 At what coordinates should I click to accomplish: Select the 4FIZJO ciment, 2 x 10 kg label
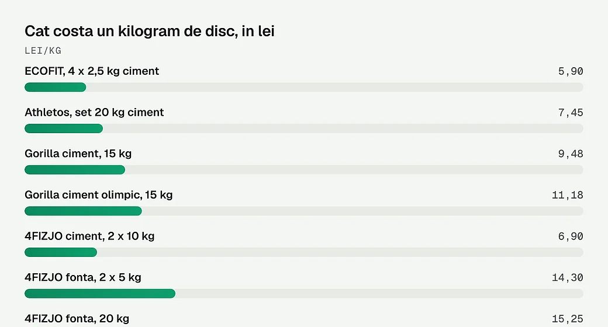(89, 236)
